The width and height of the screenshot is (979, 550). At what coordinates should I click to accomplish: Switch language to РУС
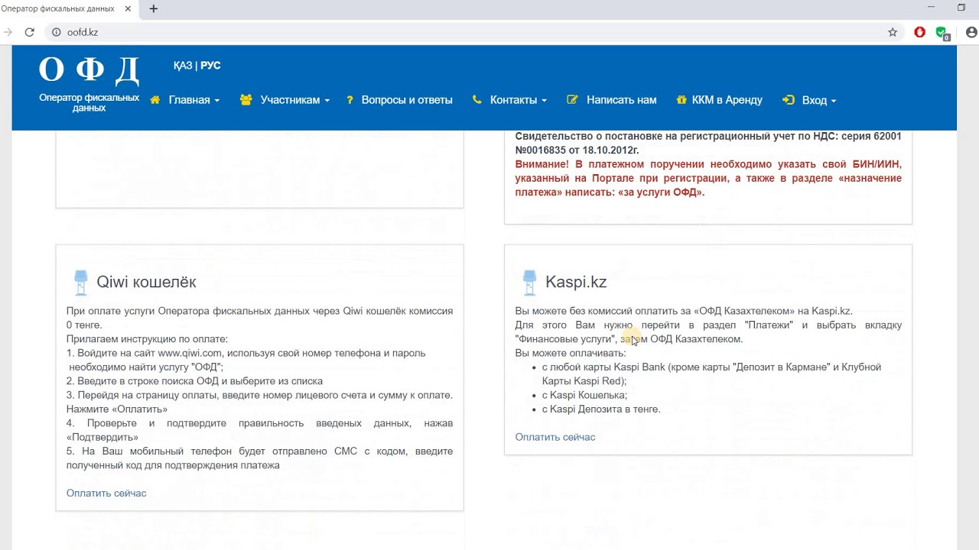(210, 66)
